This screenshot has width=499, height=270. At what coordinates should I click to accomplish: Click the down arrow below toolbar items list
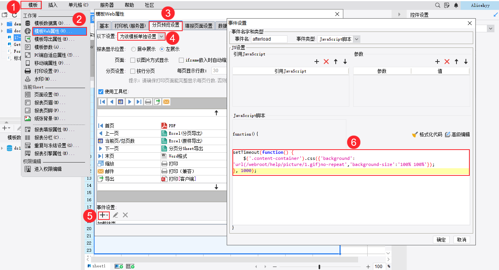[216, 187]
